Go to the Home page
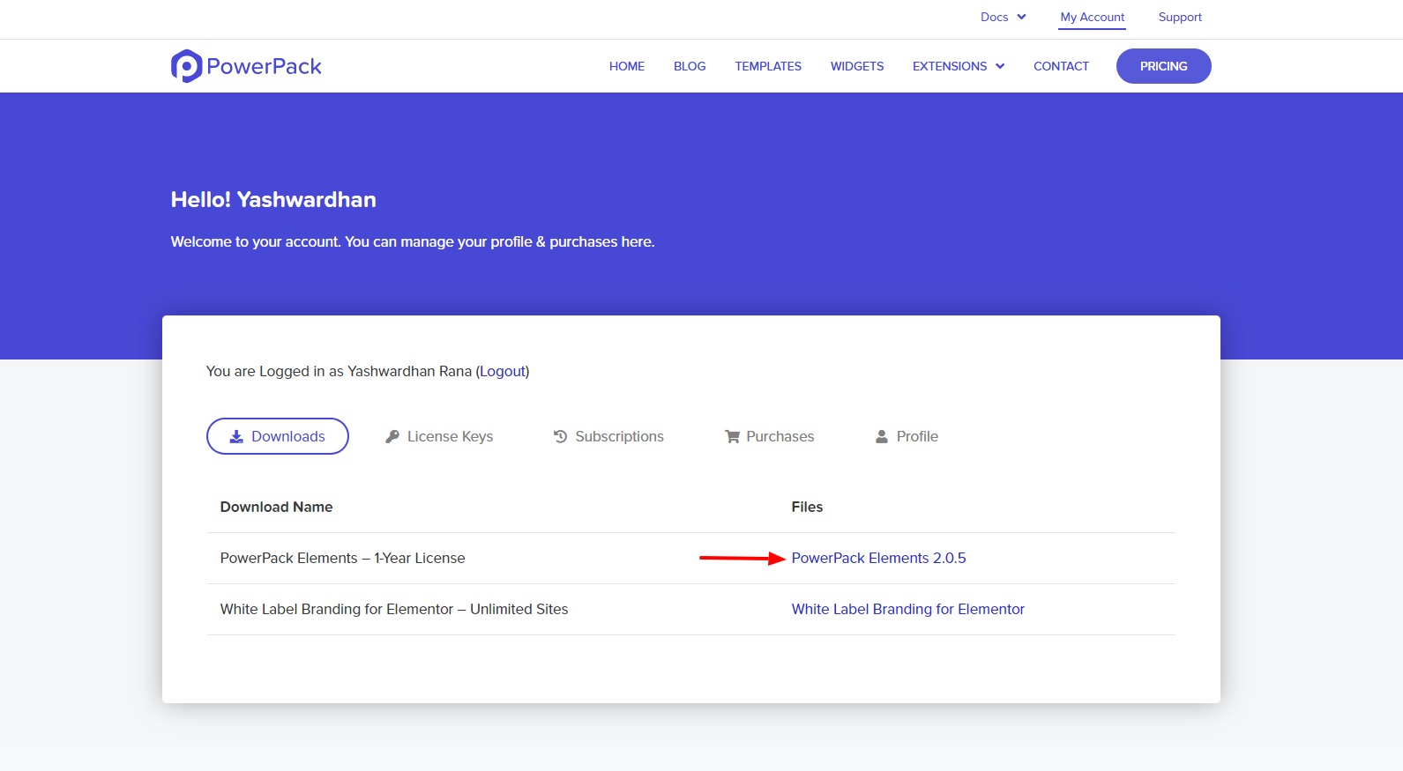 (x=627, y=66)
